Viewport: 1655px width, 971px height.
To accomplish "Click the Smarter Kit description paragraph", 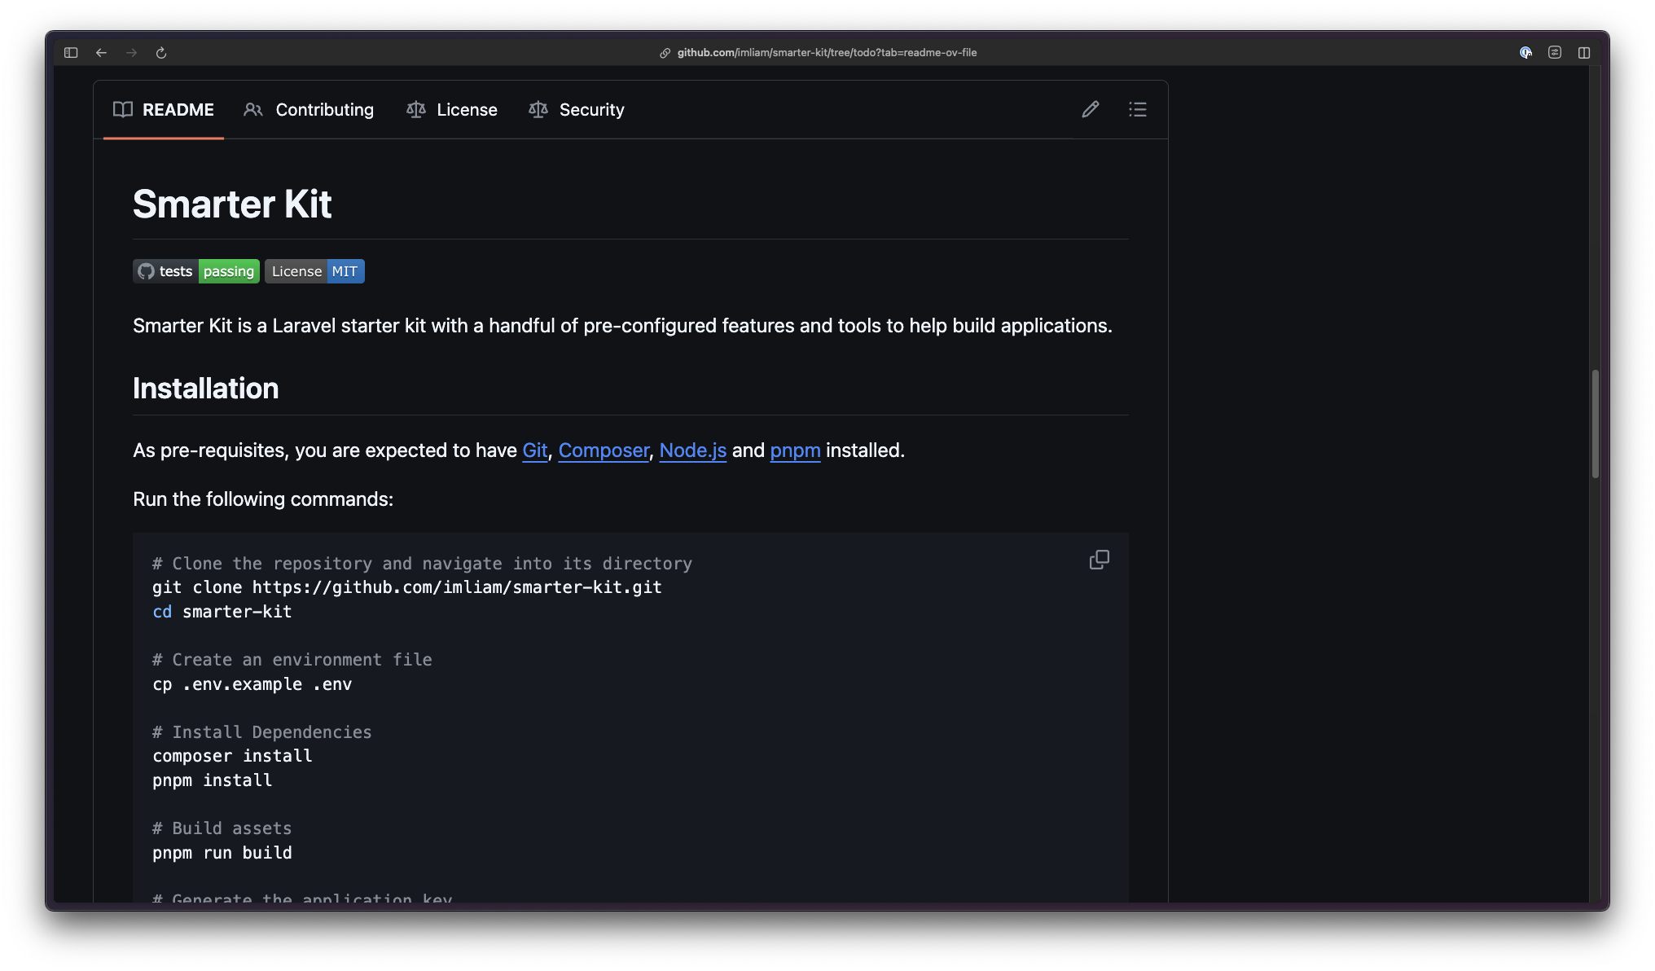I will [x=622, y=326].
